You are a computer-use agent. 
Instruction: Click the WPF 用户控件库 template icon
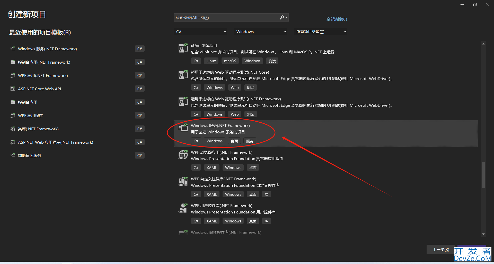(x=183, y=208)
